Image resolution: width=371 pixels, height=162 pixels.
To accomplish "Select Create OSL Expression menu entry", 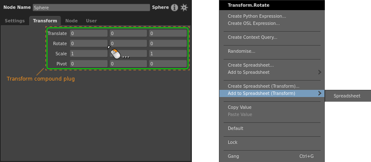I will [x=254, y=23].
